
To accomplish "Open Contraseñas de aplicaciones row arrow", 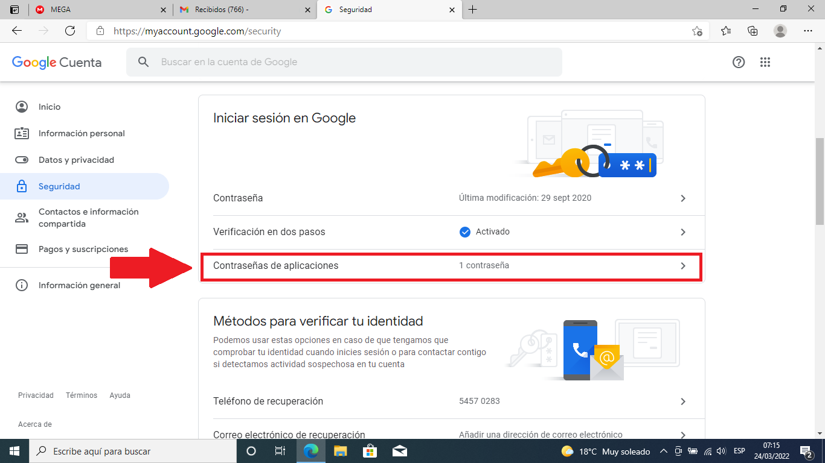I will (x=683, y=266).
